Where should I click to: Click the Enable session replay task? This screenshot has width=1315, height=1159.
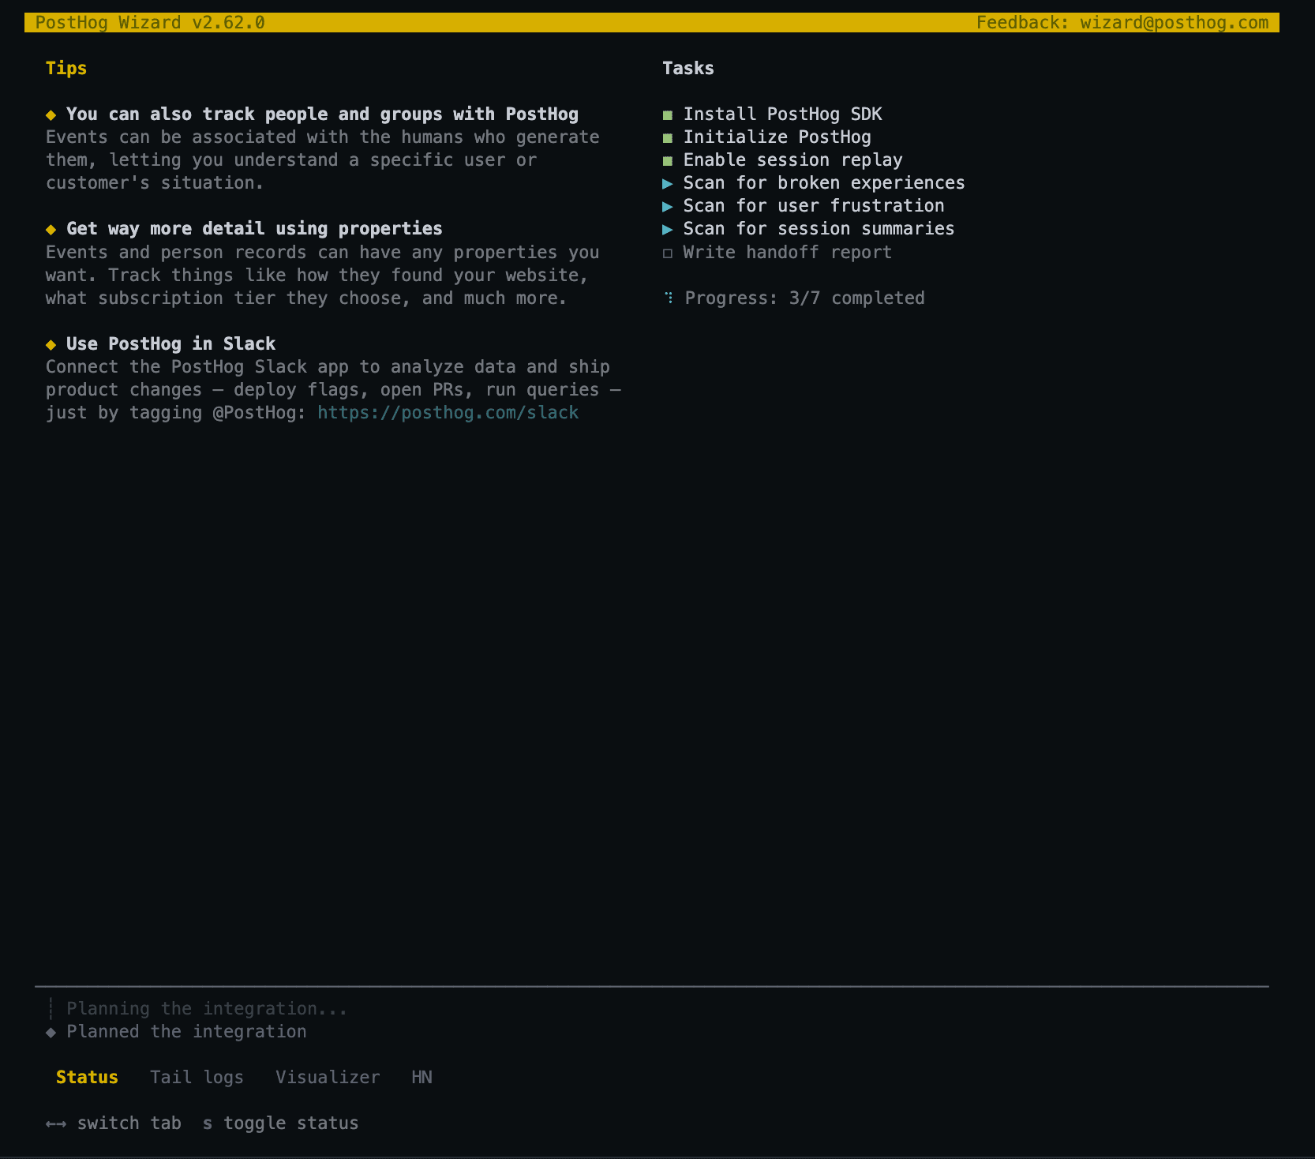(793, 160)
